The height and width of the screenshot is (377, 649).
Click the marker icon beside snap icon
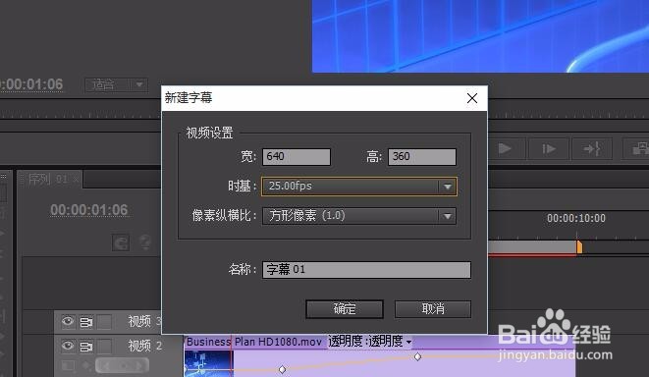pos(145,242)
